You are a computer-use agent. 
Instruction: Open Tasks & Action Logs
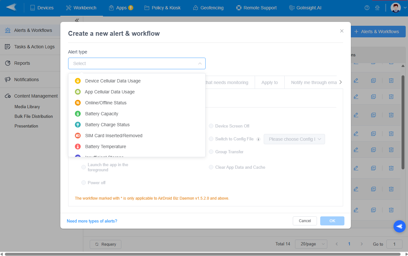[30, 47]
